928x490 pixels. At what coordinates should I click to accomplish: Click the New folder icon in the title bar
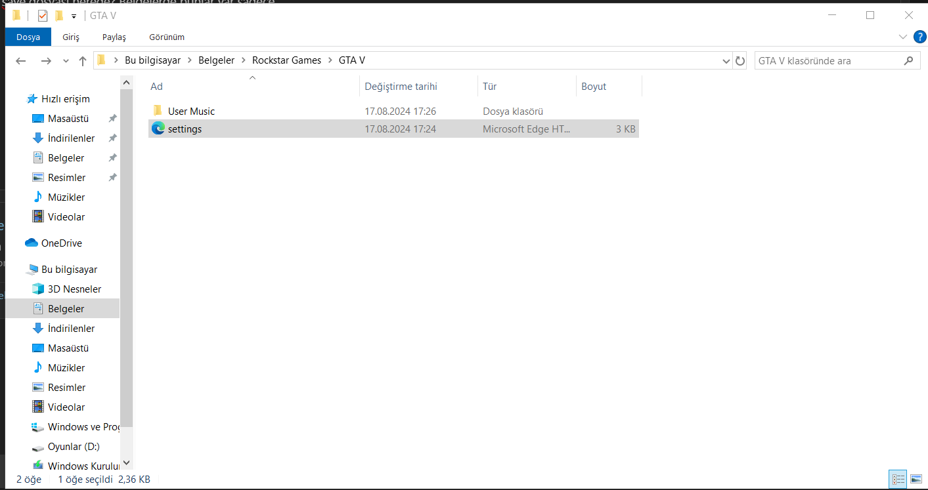(59, 16)
